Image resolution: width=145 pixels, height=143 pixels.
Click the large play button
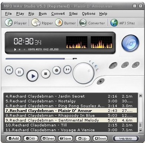pyautogui.click(x=32, y=76)
